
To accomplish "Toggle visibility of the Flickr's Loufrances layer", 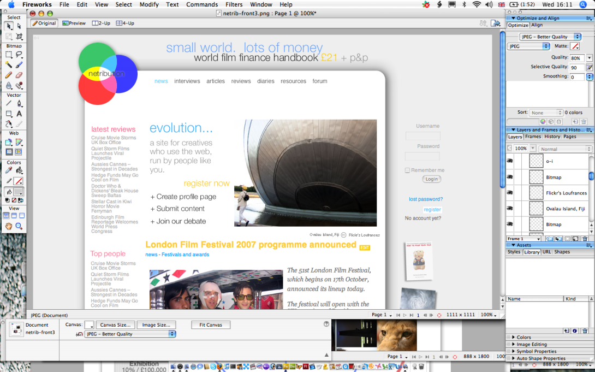I will (x=509, y=192).
